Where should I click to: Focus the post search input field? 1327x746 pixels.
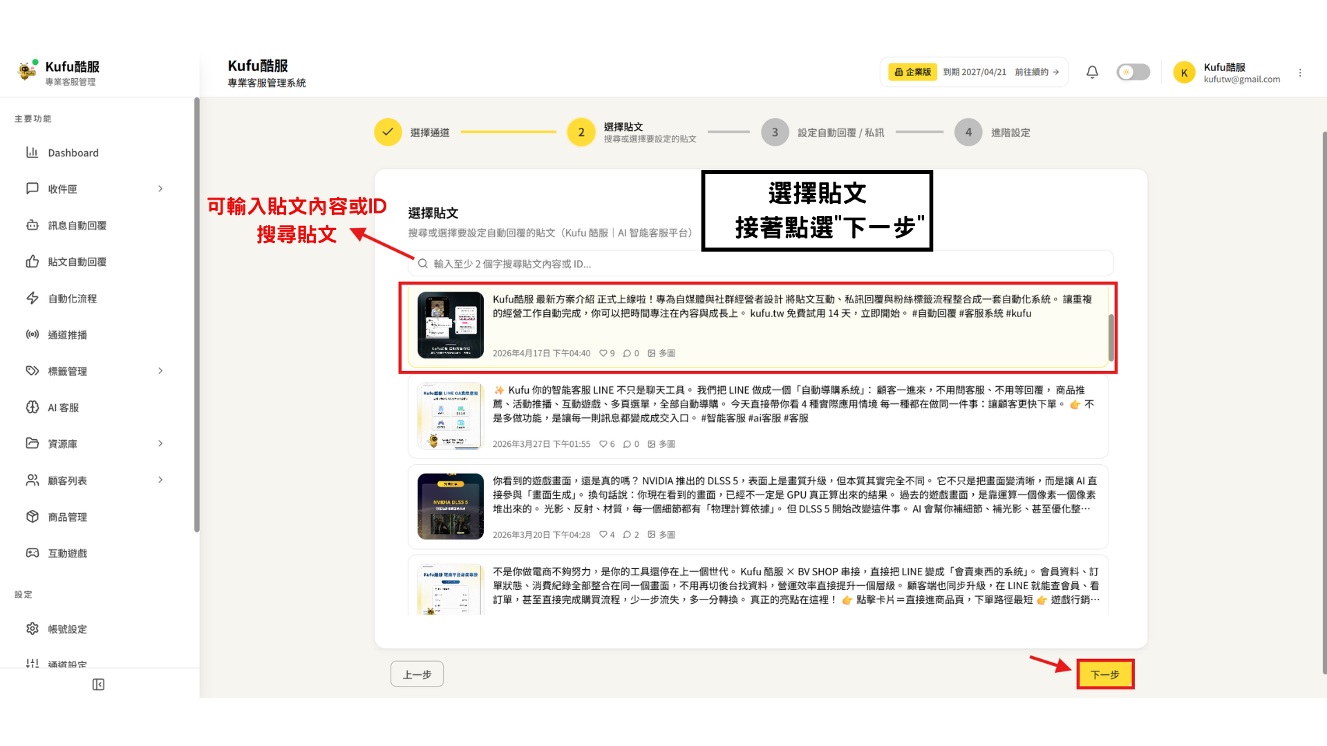point(760,263)
